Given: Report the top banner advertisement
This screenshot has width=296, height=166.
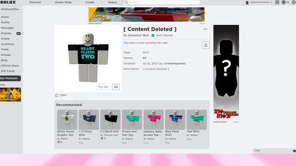Looking at the screenshot, I should coord(202,24).
